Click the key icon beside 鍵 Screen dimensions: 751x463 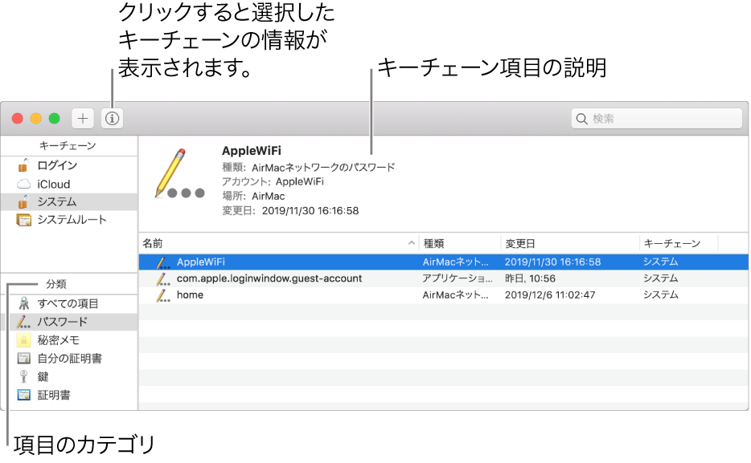pos(23,376)
